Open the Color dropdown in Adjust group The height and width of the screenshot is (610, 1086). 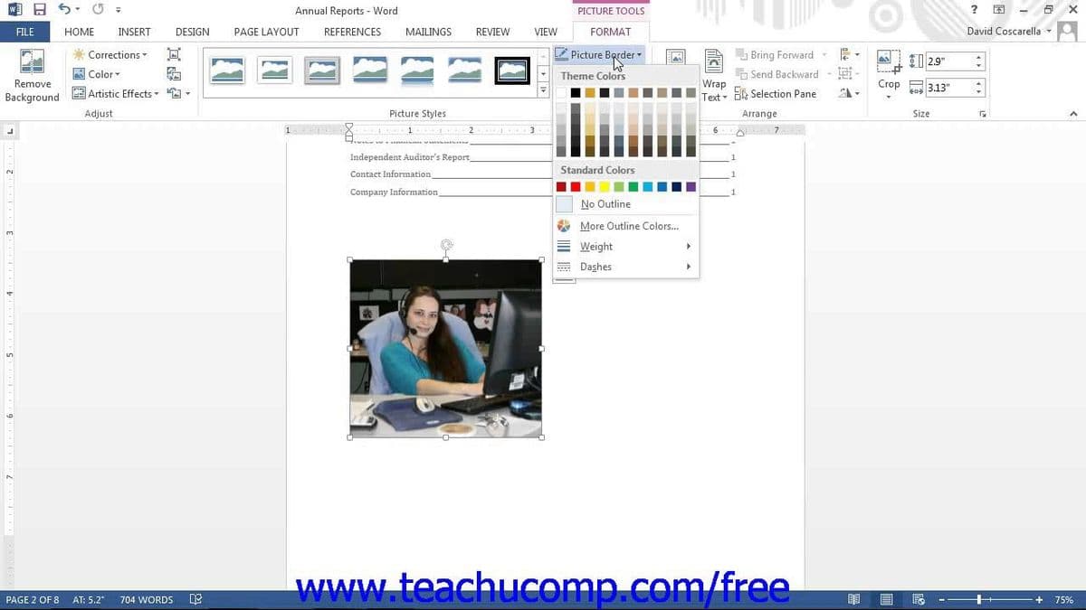[96, 74]
